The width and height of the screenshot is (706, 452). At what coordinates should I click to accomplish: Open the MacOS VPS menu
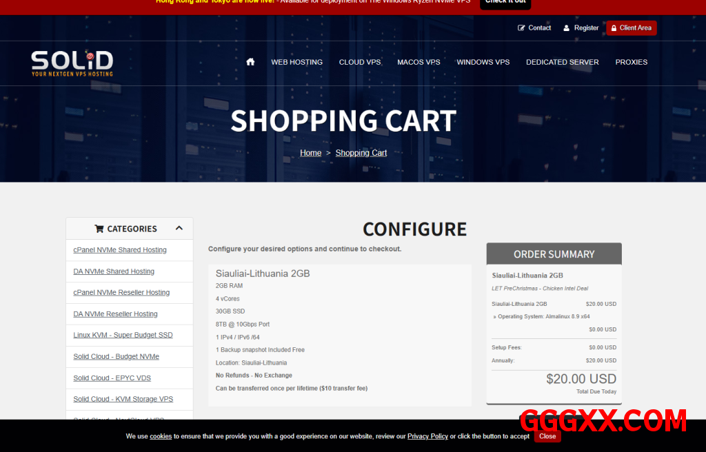418,62
